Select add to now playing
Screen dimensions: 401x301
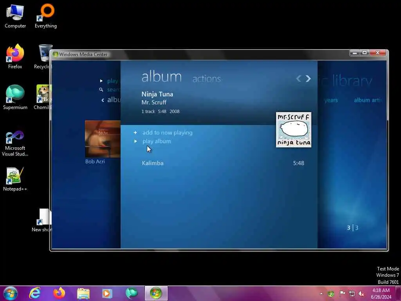pos(167,132)
